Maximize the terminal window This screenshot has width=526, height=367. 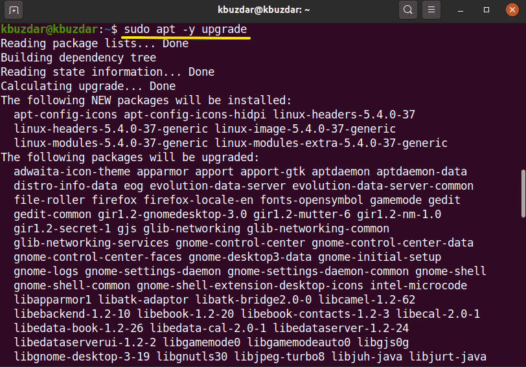[x=486, y=10]
